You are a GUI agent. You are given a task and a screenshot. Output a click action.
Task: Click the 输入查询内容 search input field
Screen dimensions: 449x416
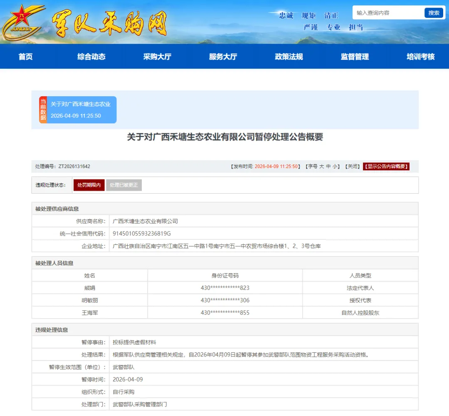tap(387, 13)
